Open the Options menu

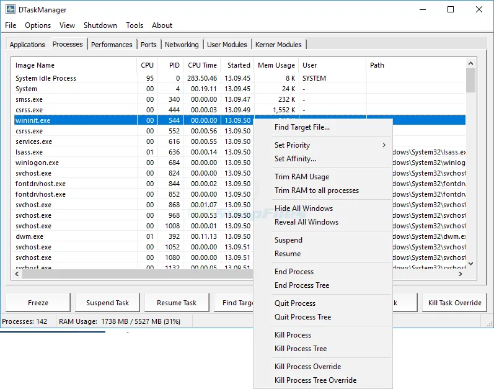(x=38, y=25)
